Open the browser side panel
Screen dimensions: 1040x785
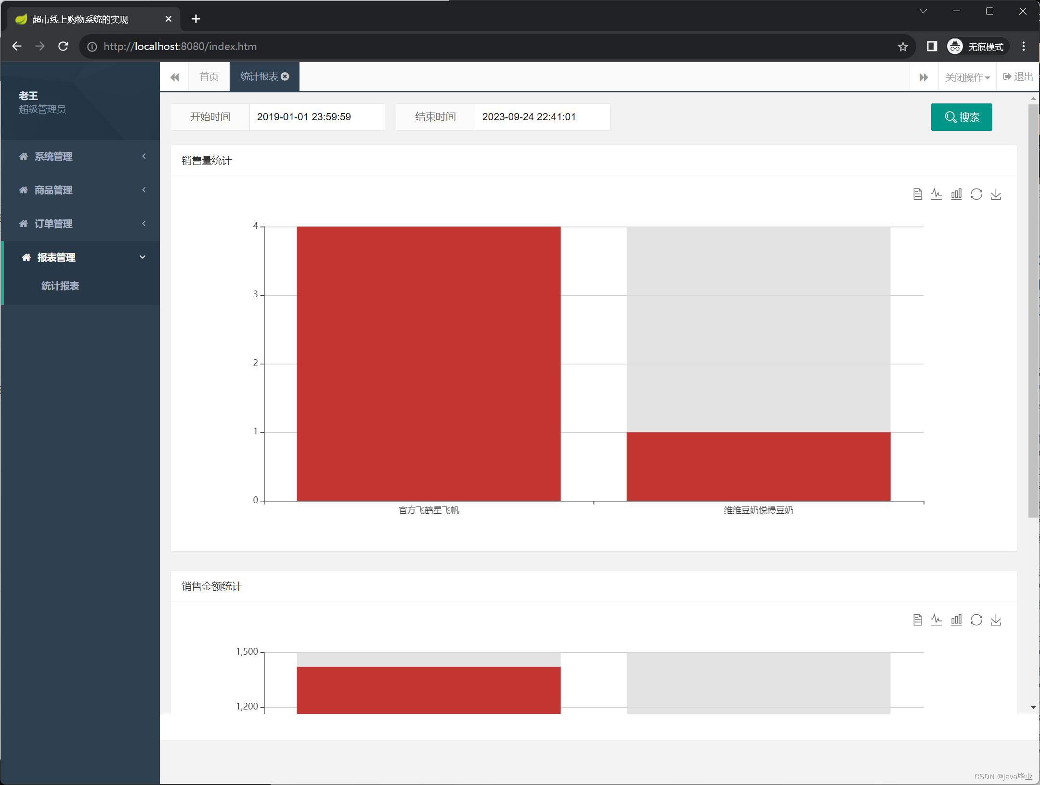pos(932,46)
